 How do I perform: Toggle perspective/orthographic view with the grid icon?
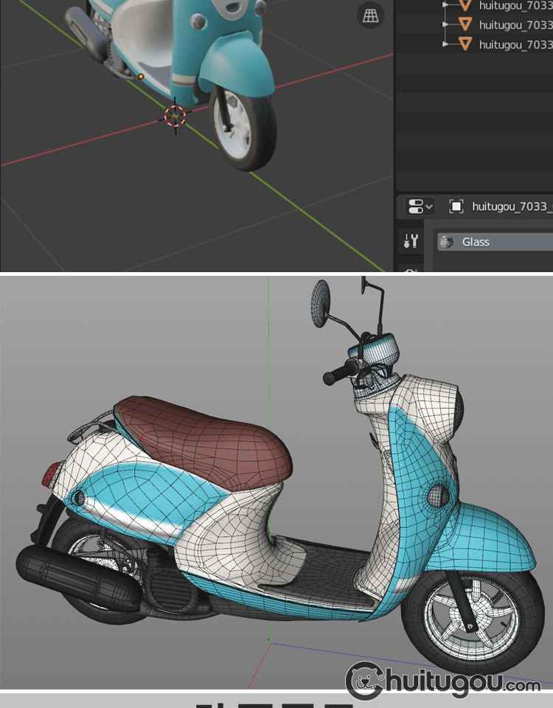click(370, 15)
